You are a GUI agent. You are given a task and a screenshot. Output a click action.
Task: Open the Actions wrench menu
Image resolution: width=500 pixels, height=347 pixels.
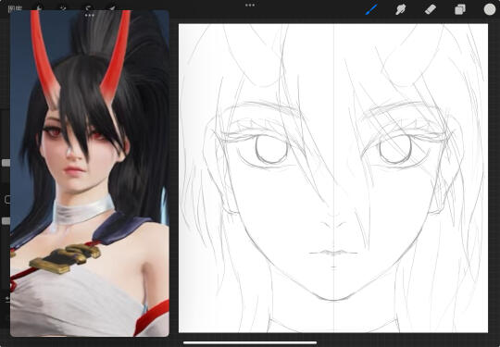pos(39,8)
